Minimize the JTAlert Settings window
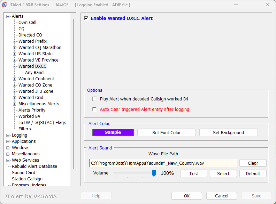Image resolution: width=276 pixels, height=204 pixels. click(x=236, y=5)
